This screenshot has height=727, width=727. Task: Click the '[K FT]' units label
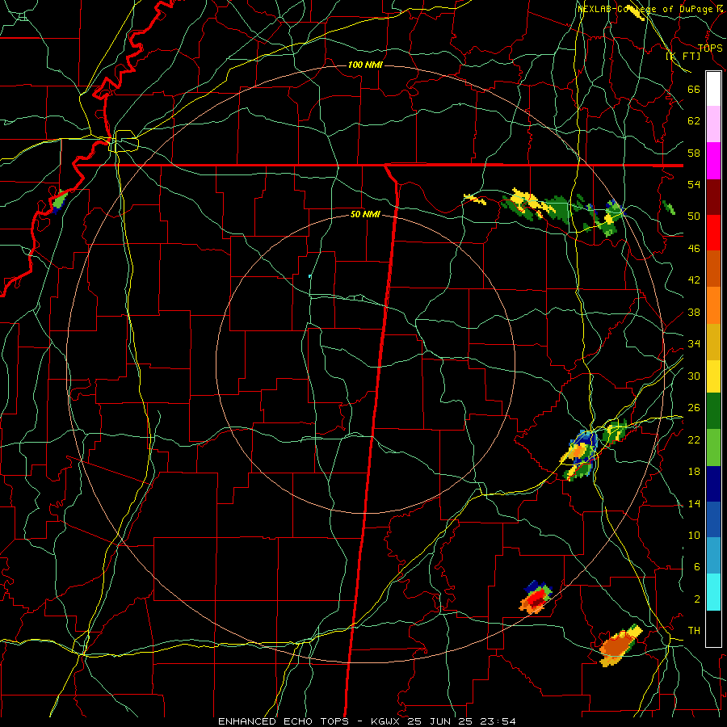point(683,56)
